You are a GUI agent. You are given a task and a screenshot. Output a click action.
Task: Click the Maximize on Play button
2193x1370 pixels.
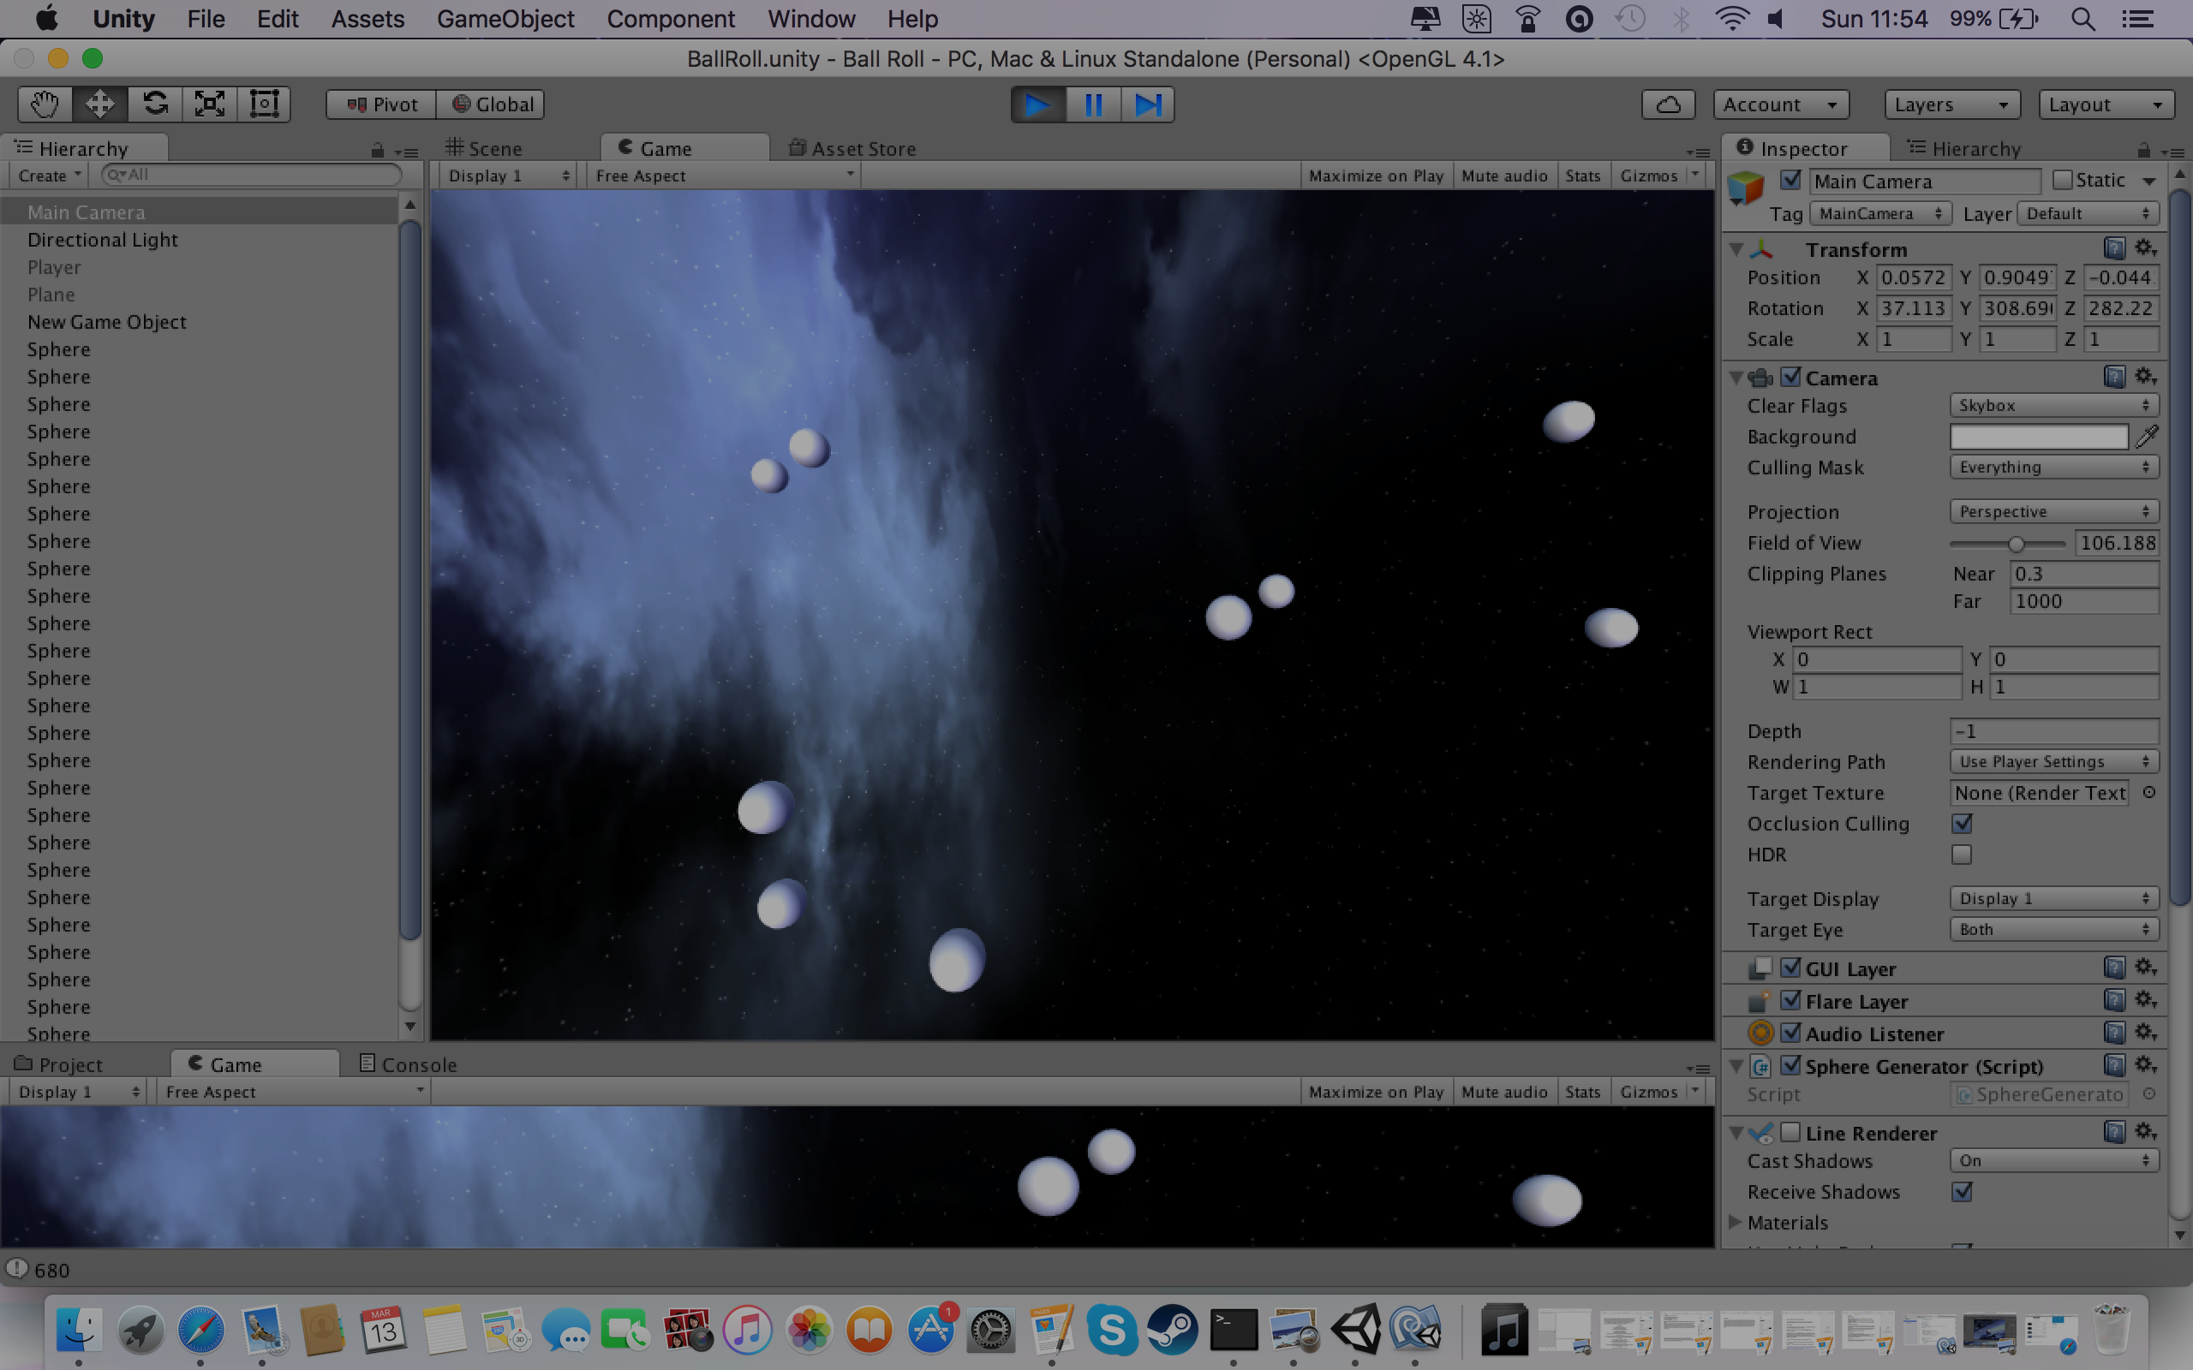pos(1375,176)
